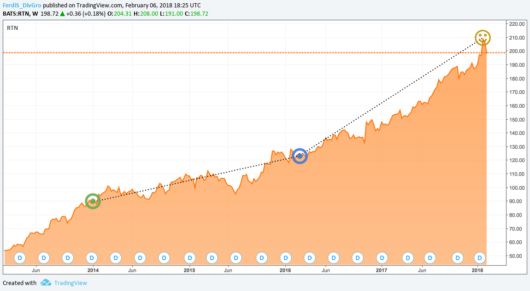Click the 150.00 price axis label

(517, 120)
